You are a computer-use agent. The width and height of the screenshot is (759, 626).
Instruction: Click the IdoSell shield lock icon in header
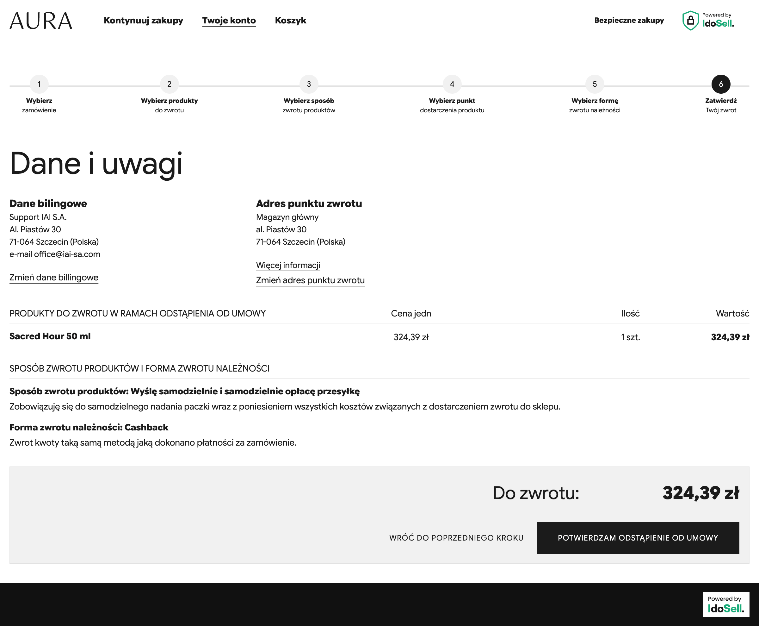pyautogui.click(x=690, y=21)
